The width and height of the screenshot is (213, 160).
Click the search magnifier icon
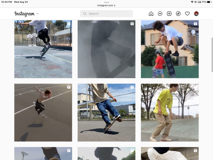point(85,13)
